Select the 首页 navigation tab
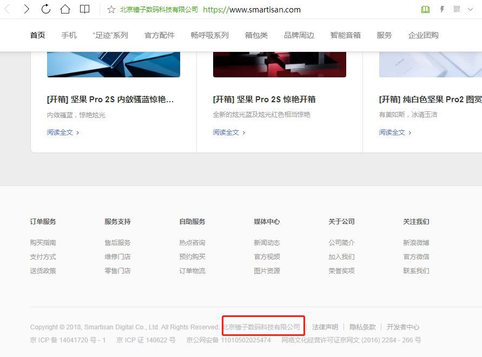Viewport: 482px width, 357px height. (37, 35)
